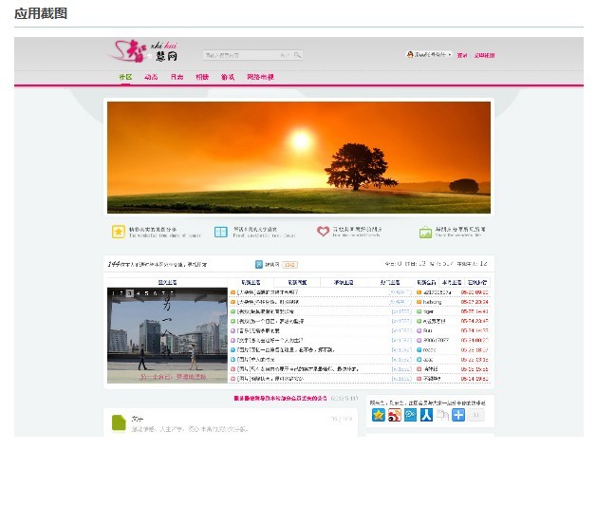Click the 登录 login link

tap(462, 55)
